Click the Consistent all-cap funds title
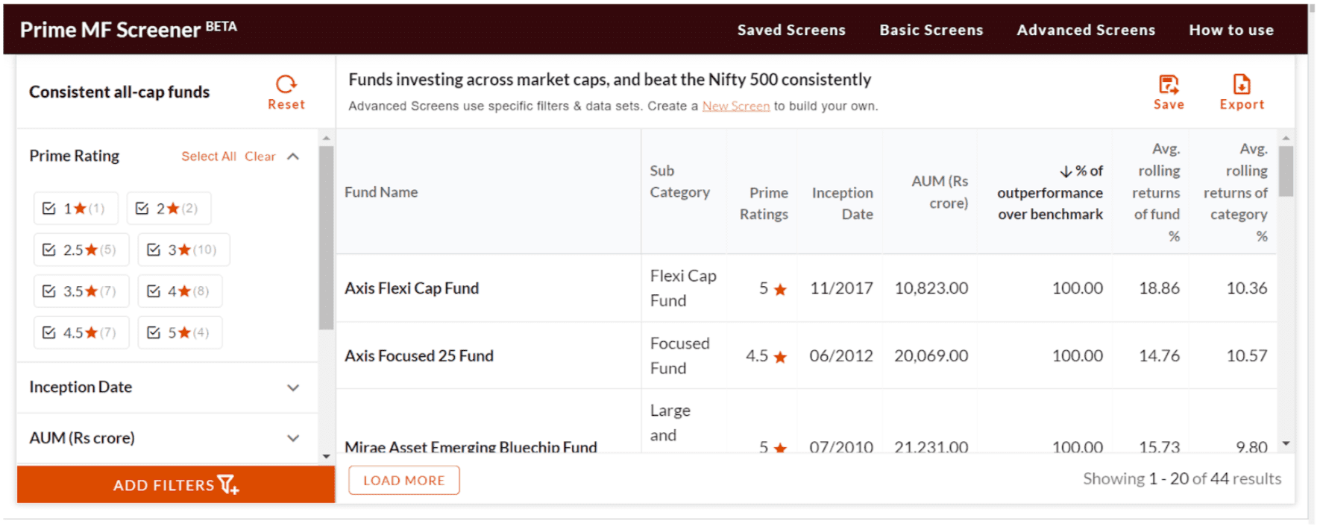Image resolution: width=1320 pixels, height=532 pixels. pyautogui.click(x=119, y=92)
